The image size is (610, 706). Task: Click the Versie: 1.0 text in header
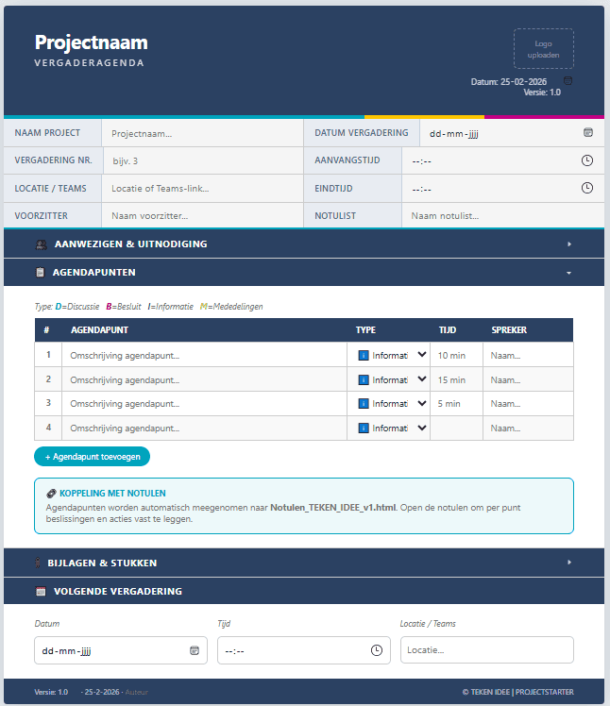tap(542, 92)
